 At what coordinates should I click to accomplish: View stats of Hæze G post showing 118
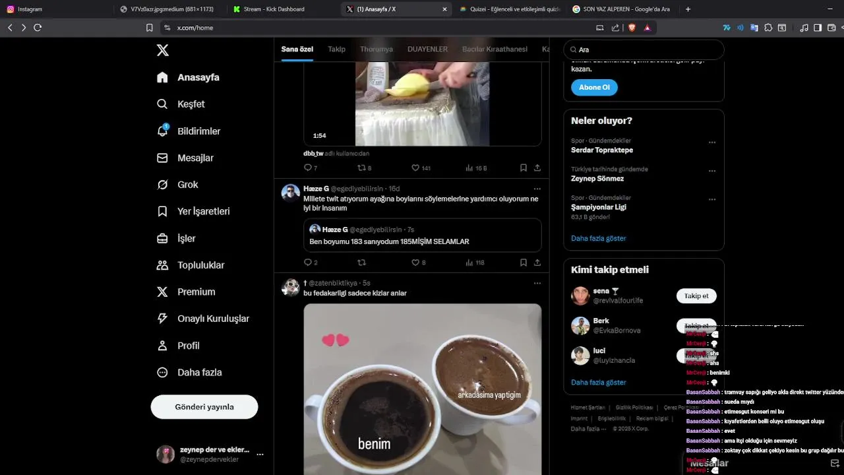pos(469,263)
